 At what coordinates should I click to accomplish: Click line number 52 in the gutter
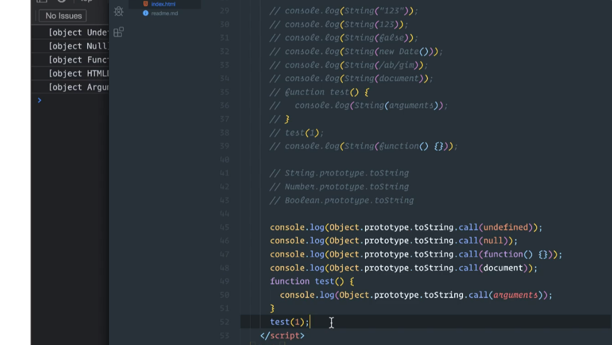(224, 322)
